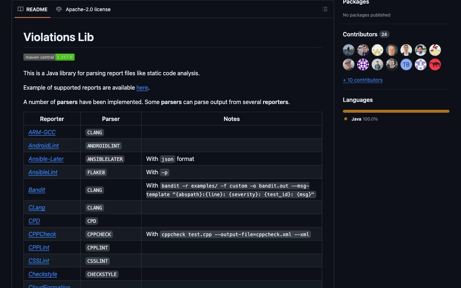461x288 pixels.
Task: Click the Languages percentage bar
Action: click(396, 111)
